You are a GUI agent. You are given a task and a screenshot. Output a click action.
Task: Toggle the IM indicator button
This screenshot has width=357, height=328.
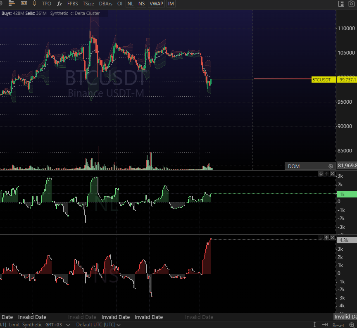171,4
